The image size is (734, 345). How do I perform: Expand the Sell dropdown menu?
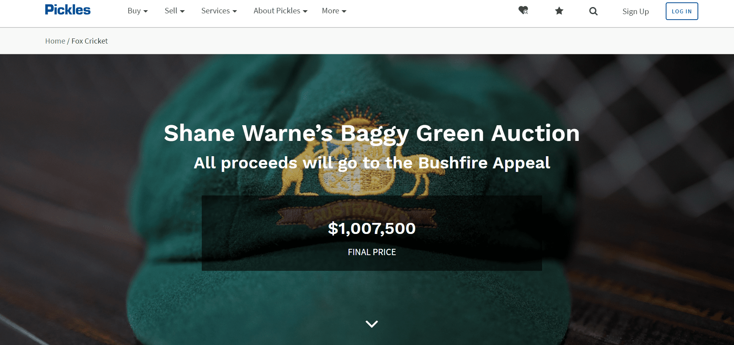[175, 11]
